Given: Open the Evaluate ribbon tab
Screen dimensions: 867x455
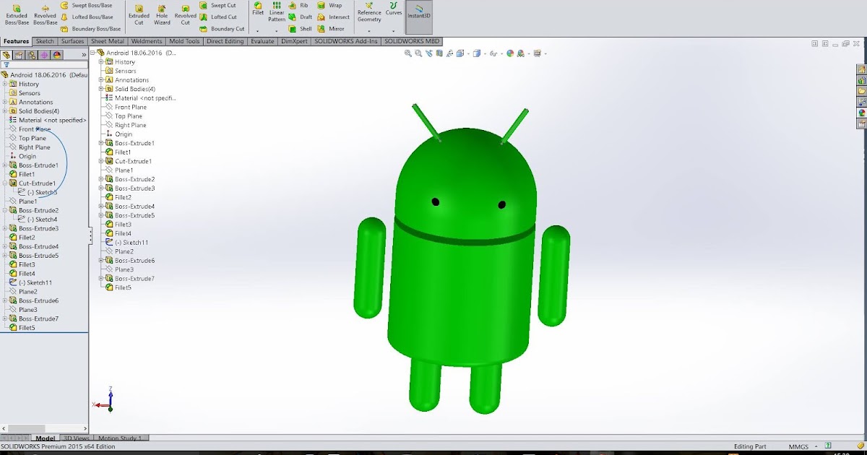Looking at the screenshot, I should click(262, 41).
